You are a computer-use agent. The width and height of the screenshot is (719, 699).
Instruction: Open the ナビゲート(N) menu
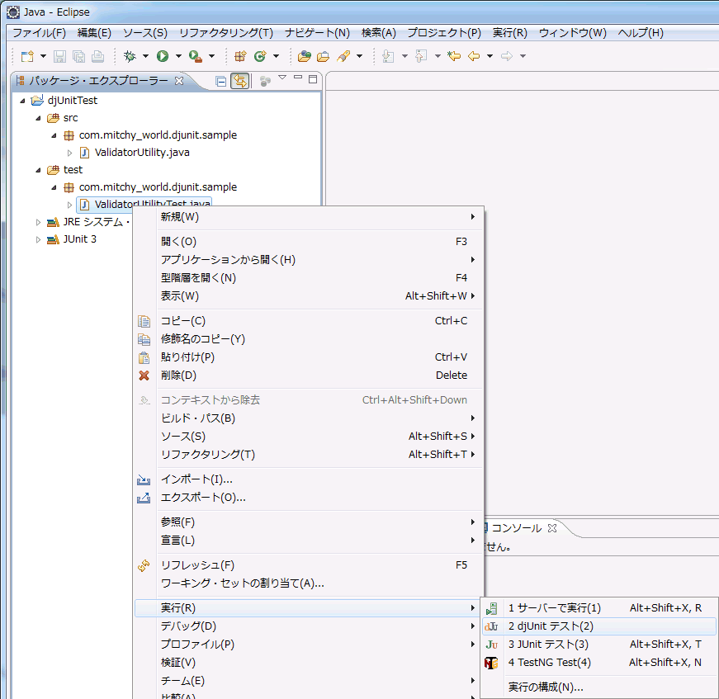coord(317,33)
